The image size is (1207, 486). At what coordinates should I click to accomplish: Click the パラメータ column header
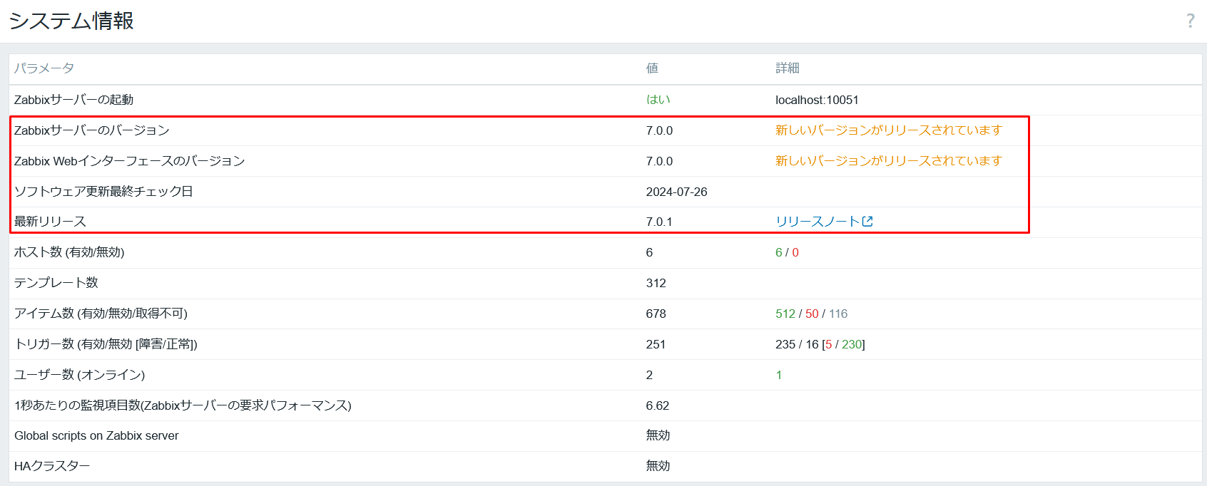coord(44,68)
